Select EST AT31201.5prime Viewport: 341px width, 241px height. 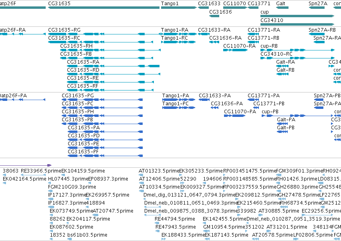point(268,231)
